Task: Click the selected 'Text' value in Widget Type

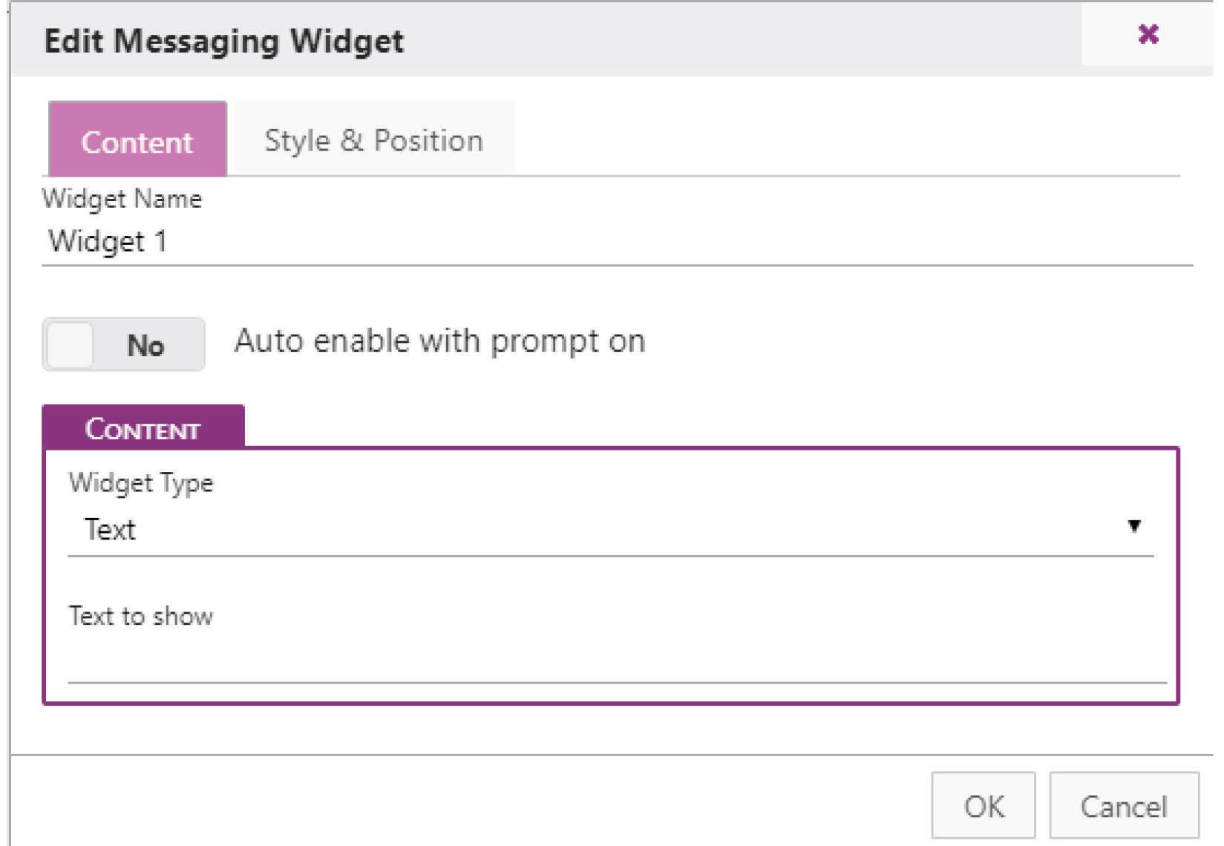Action: coord(110,530)
